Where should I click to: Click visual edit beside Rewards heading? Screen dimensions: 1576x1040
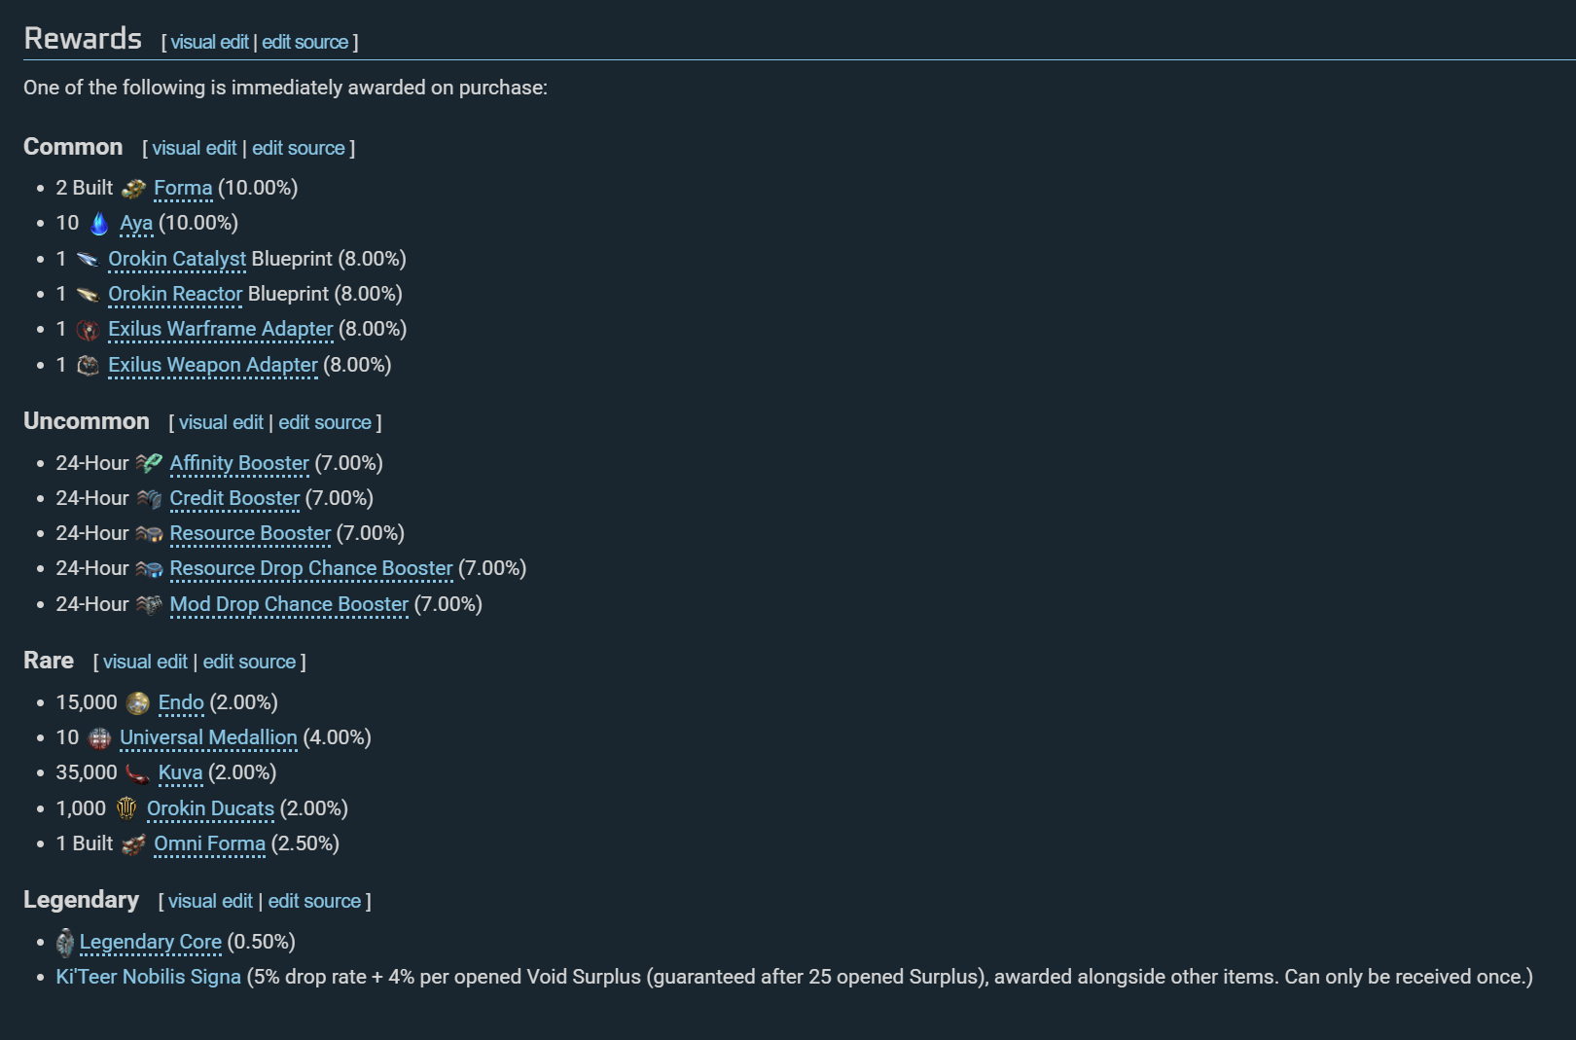209,42
